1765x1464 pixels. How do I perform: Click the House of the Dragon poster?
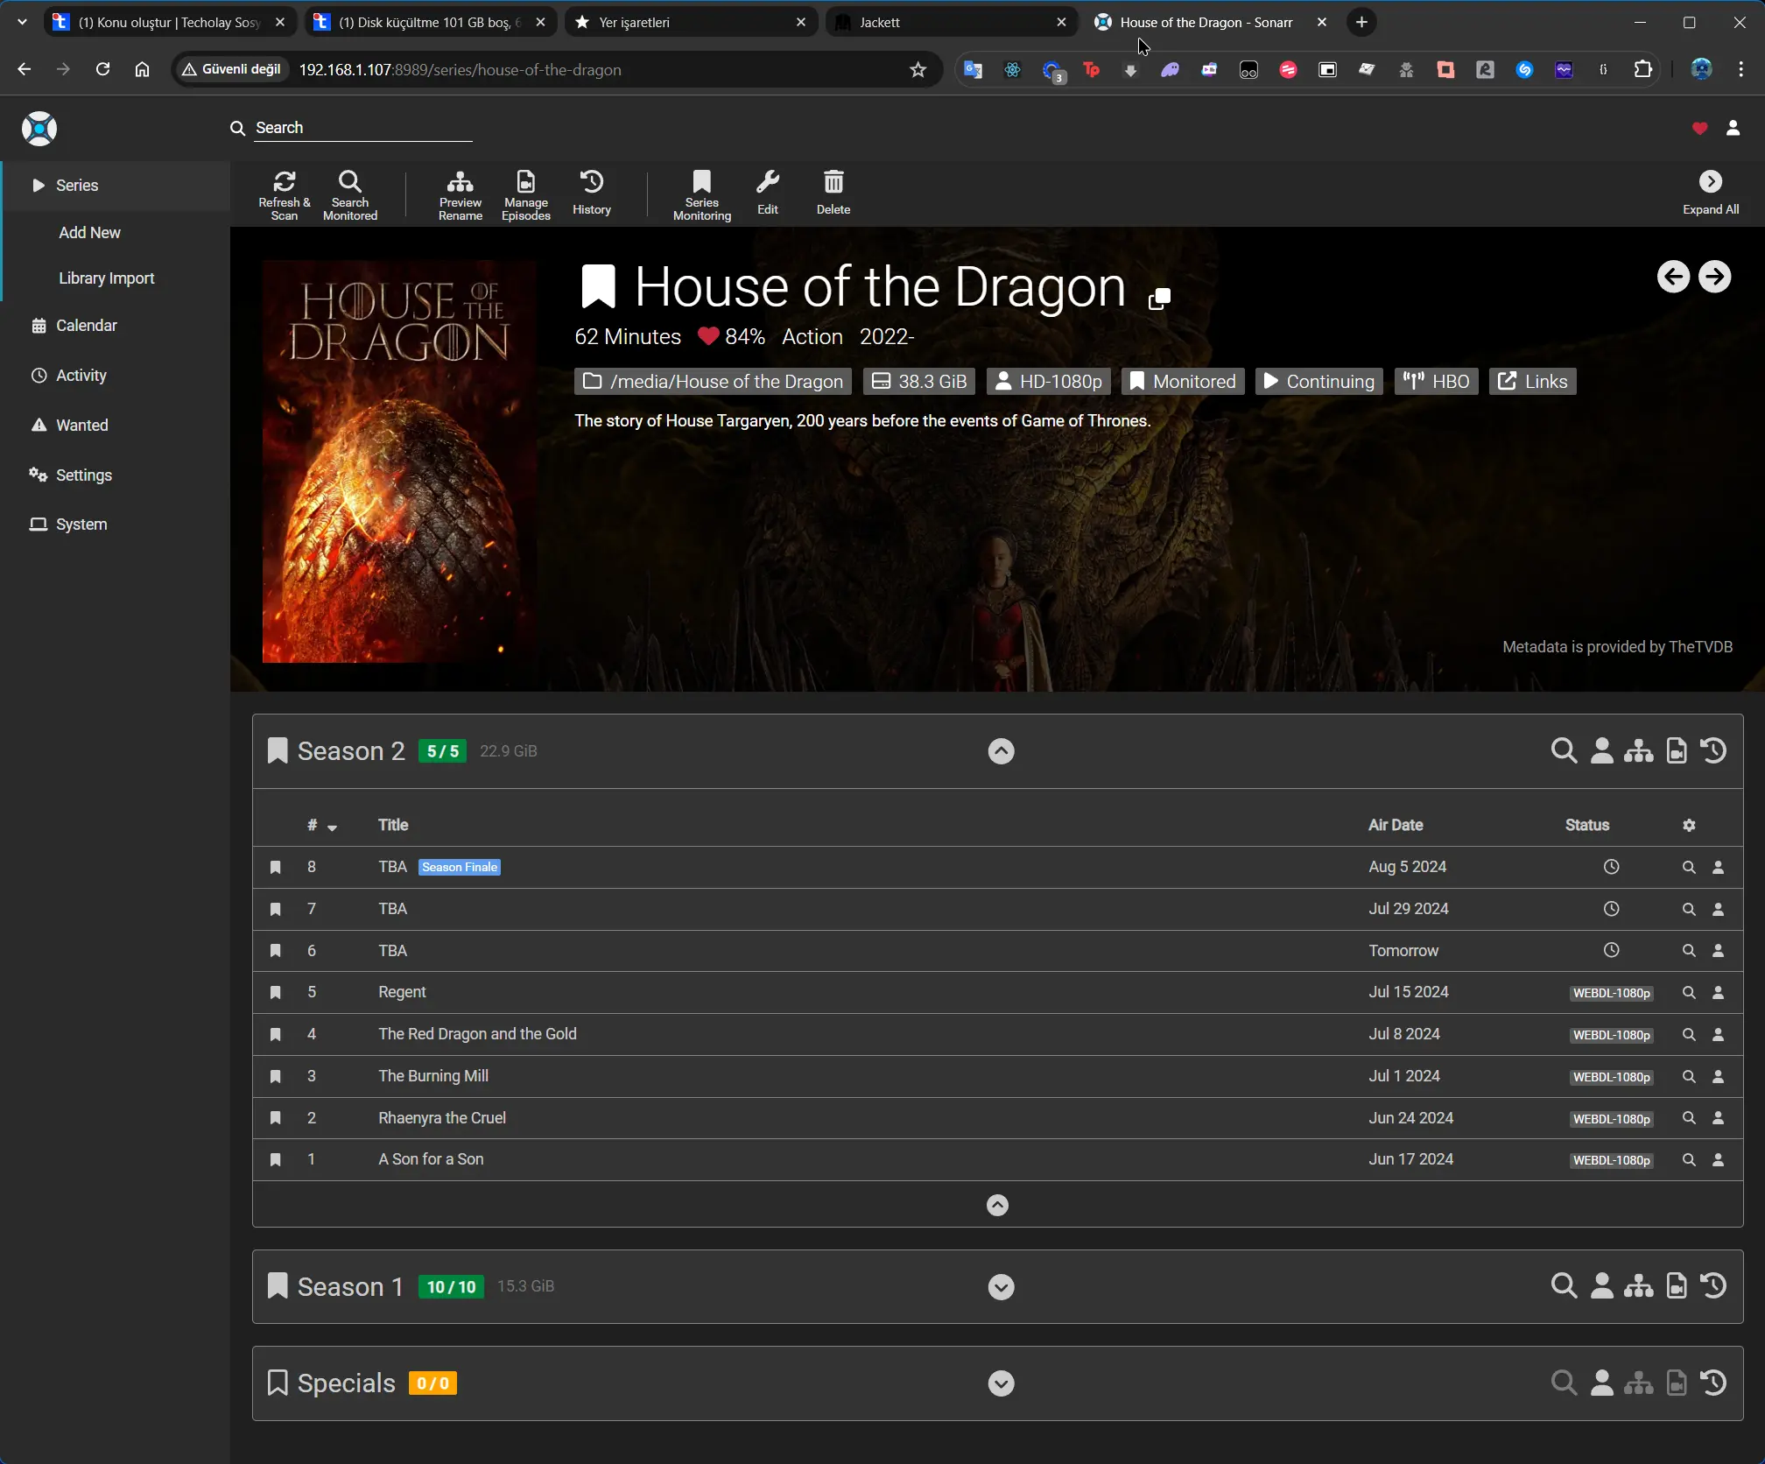pos(399,461)
